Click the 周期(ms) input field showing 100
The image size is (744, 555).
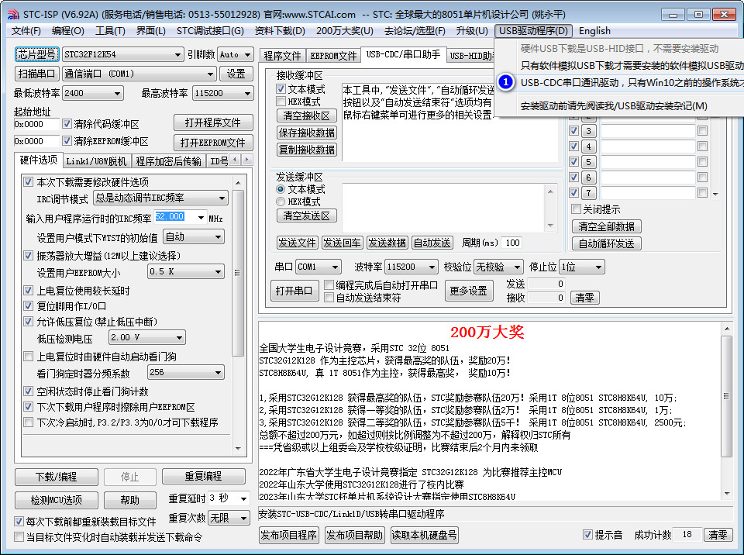pos(511,243)
